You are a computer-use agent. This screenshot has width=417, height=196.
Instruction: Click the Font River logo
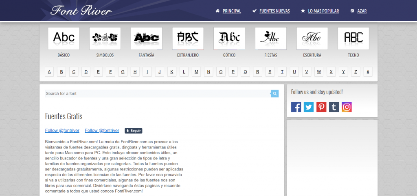tap(81, 11)
